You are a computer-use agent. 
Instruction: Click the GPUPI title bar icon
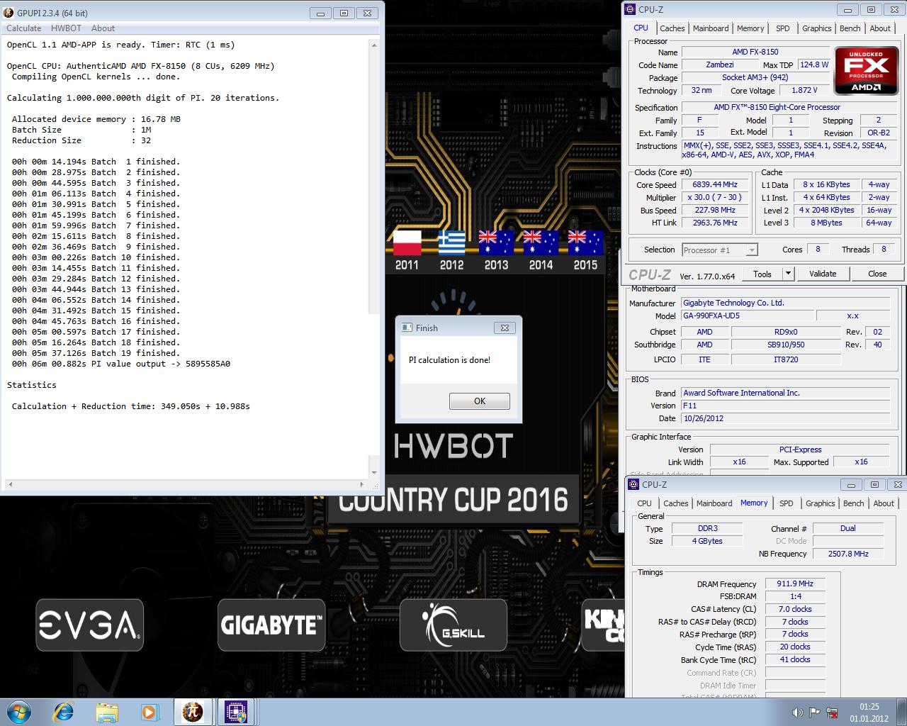click(7, 13)
